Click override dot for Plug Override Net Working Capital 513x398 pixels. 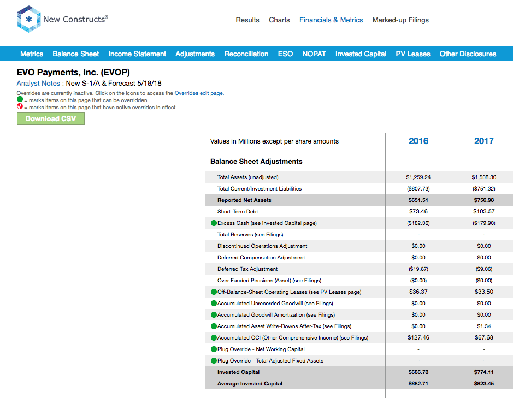pyautogui.click(x=214, y=349)
